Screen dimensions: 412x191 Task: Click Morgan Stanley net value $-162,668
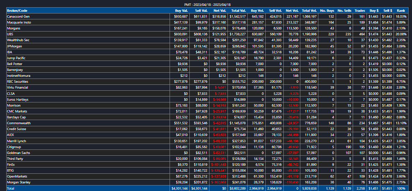point(218,182)
